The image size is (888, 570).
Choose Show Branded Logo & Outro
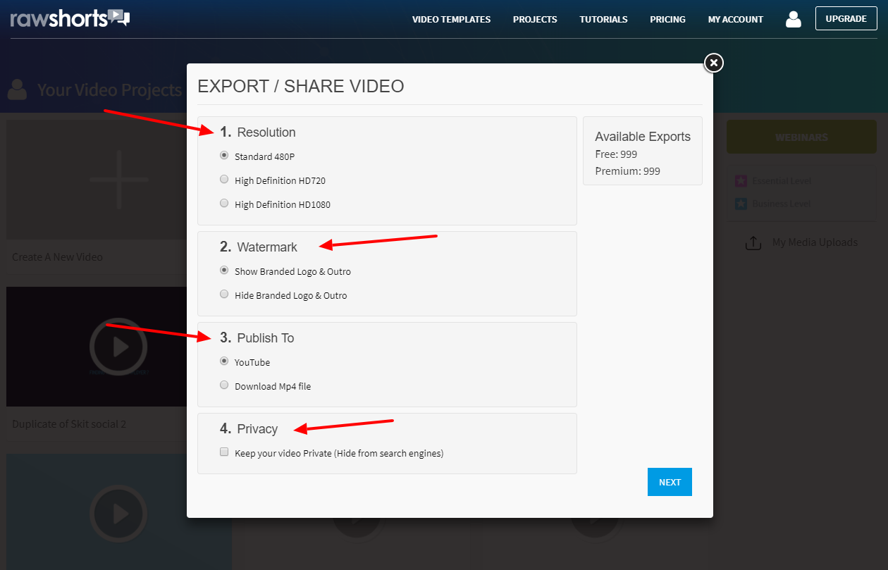click(x=224, y=271)
